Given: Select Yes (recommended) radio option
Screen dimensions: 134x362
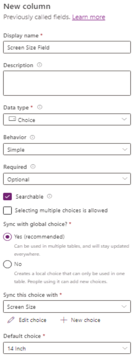Looking at the screenshot, I should pyautogui.click(x=7, y=237).
